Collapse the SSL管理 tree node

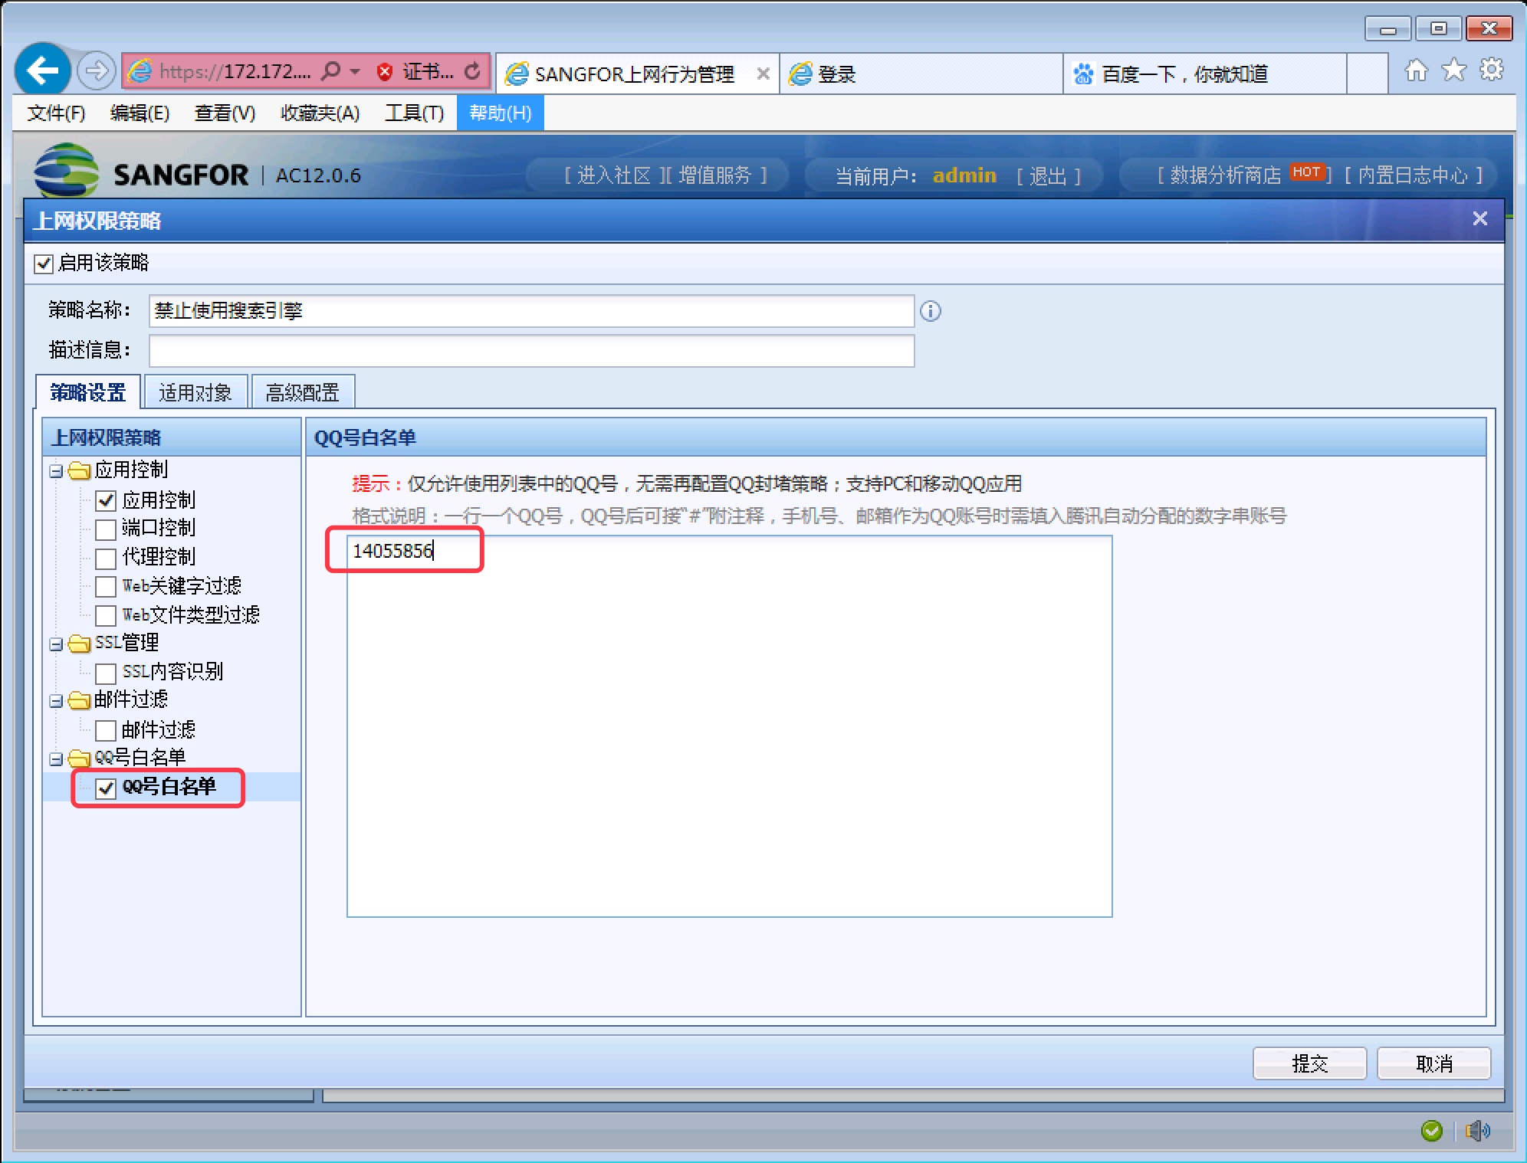click(x=56, y=644)
